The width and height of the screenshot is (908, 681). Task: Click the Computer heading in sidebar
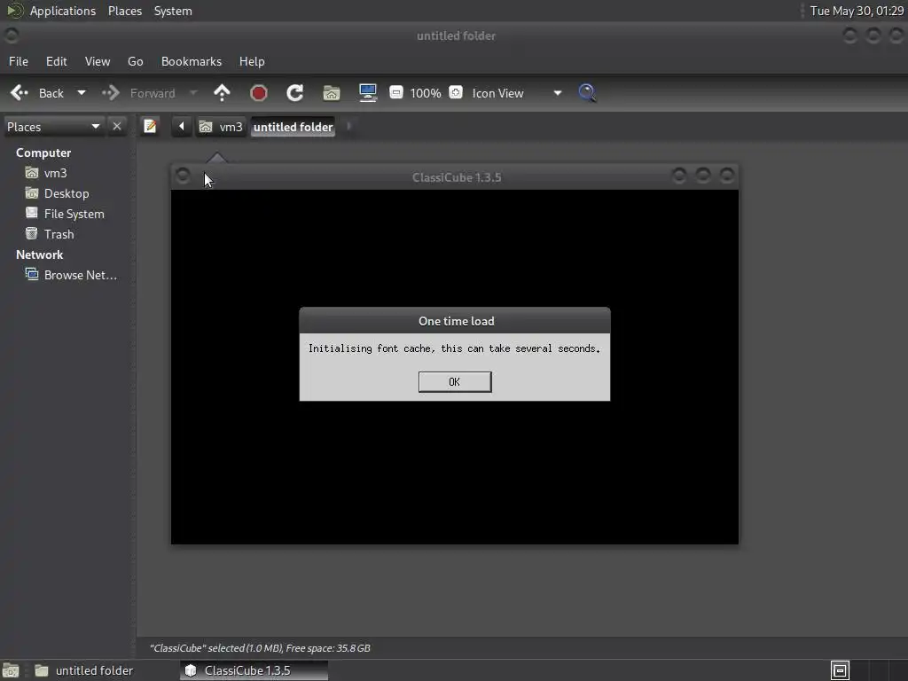pyautogui.click(x=43, y=153)
